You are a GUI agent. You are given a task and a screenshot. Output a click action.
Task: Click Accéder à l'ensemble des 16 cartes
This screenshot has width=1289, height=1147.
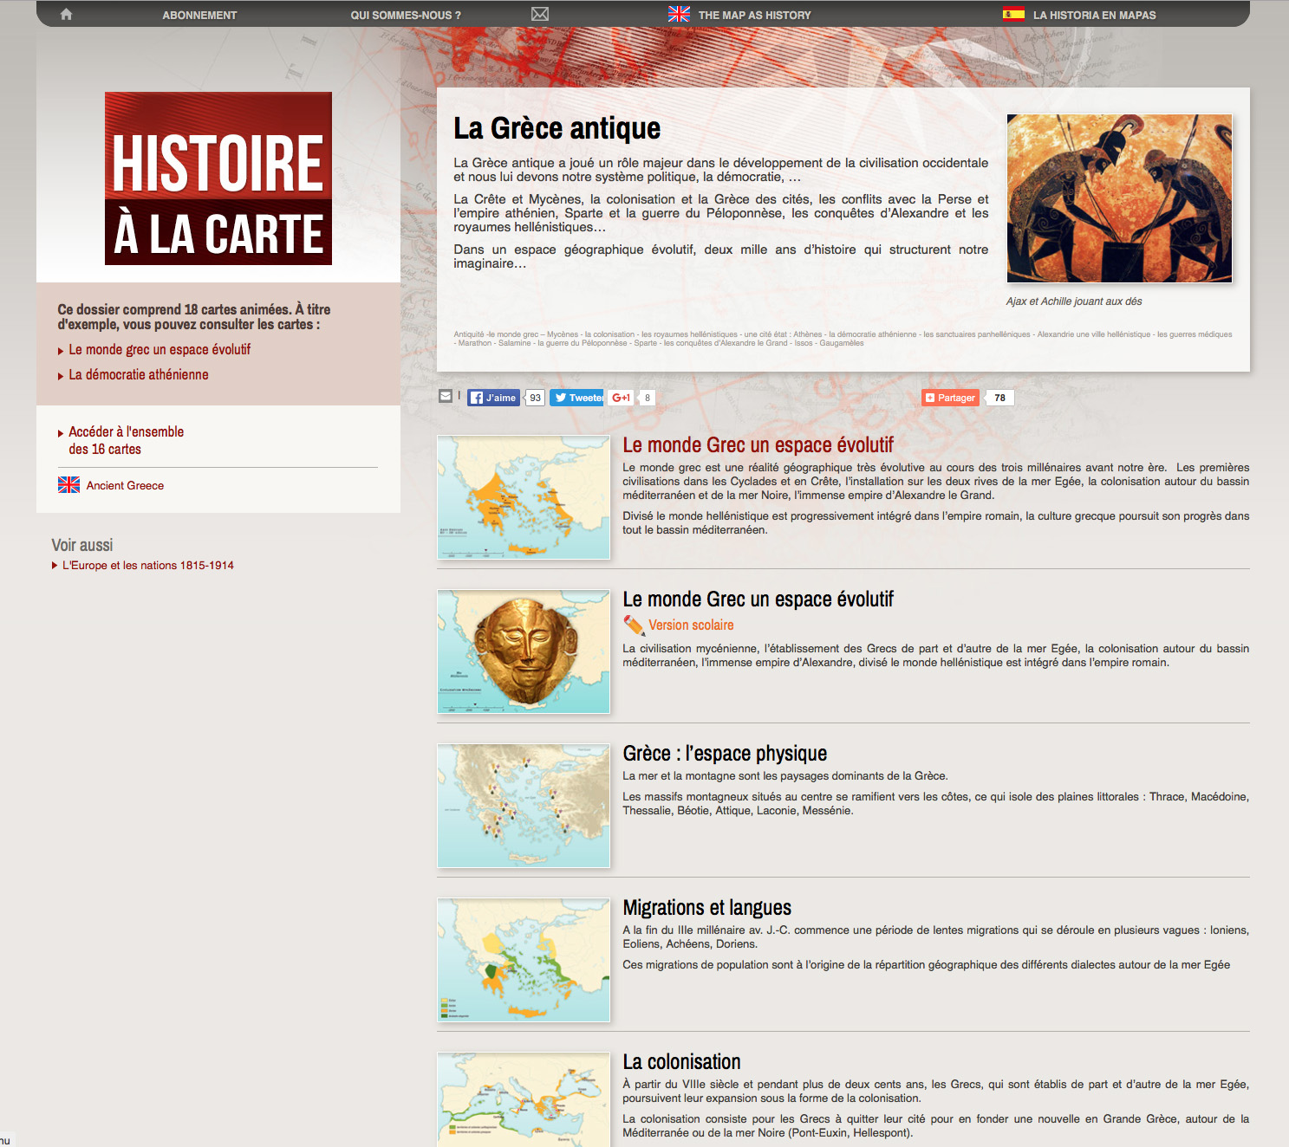127,440
